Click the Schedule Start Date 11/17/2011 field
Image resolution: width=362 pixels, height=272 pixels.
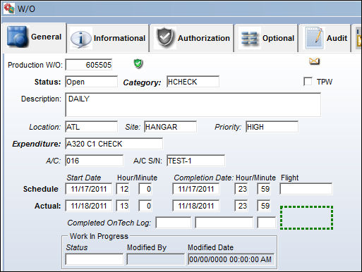tap(89, 189)
